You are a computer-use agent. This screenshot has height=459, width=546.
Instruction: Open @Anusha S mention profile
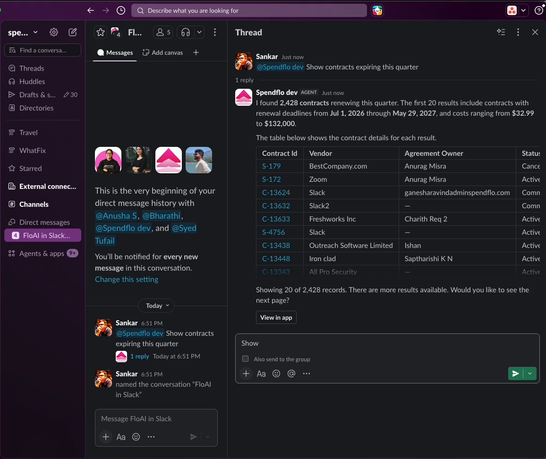click(116, 216)
